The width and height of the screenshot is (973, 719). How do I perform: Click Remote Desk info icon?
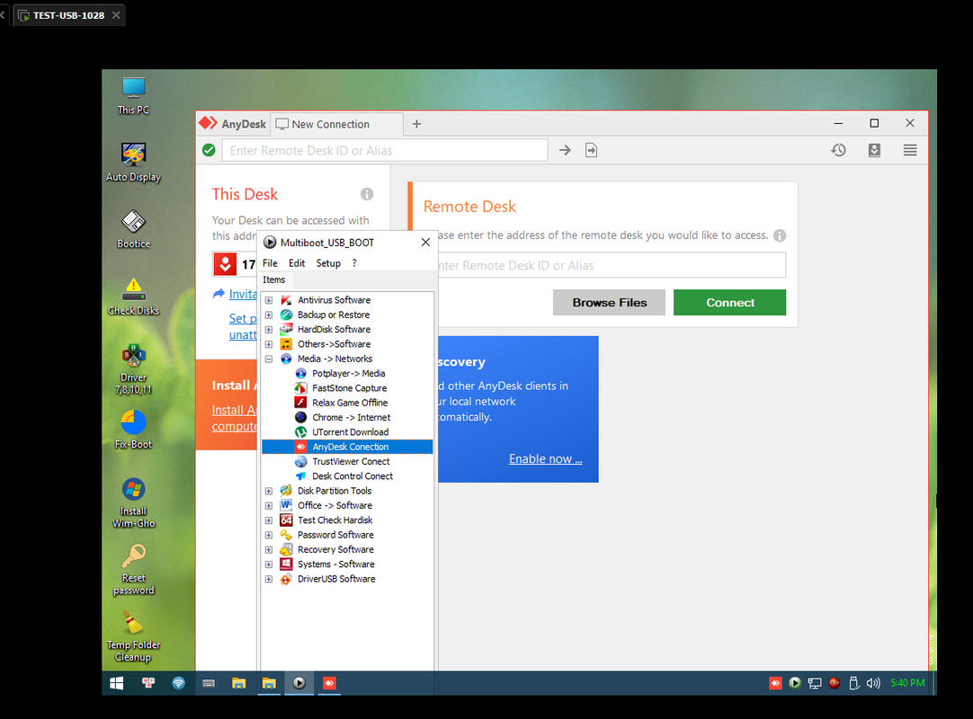(780, 235)
